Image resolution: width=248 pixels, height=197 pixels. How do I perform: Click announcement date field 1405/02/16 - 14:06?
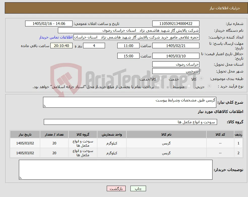49,24
